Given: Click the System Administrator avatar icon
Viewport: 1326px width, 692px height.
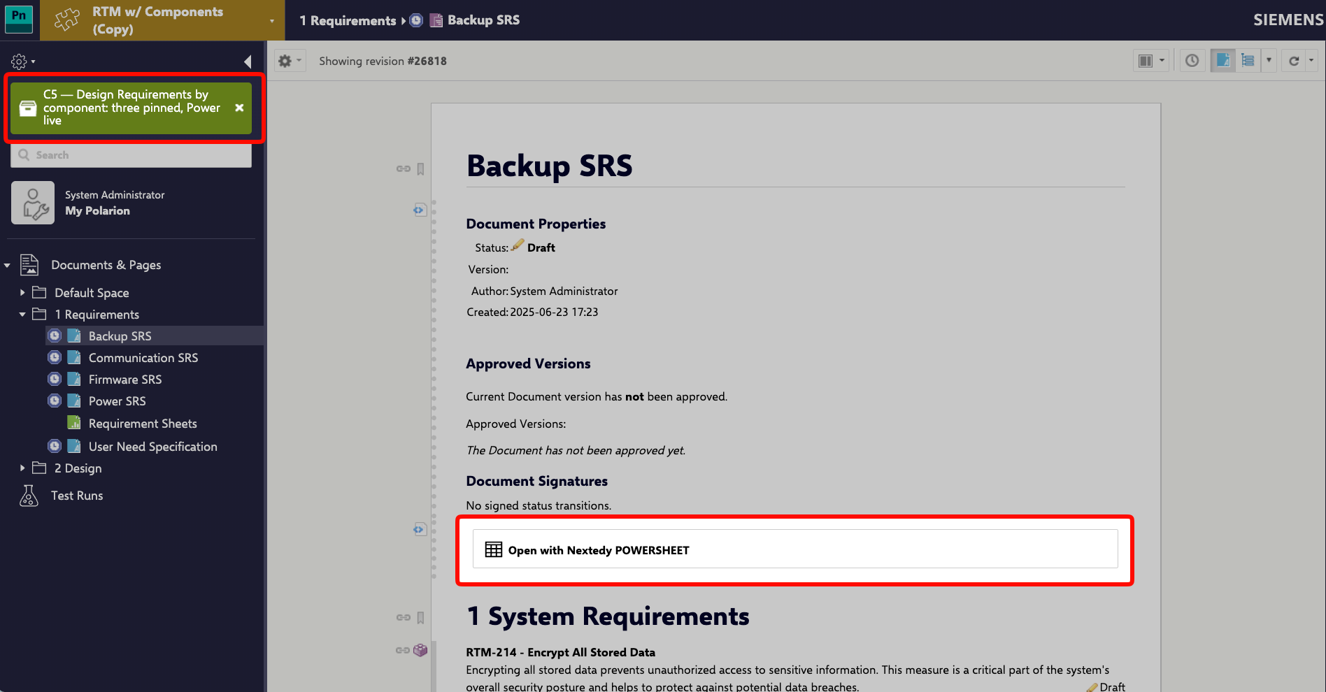Looking at the screenshot, I should [x=33, y=203].
